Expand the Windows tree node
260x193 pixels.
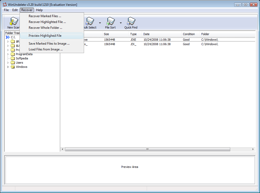click(8, 67)
